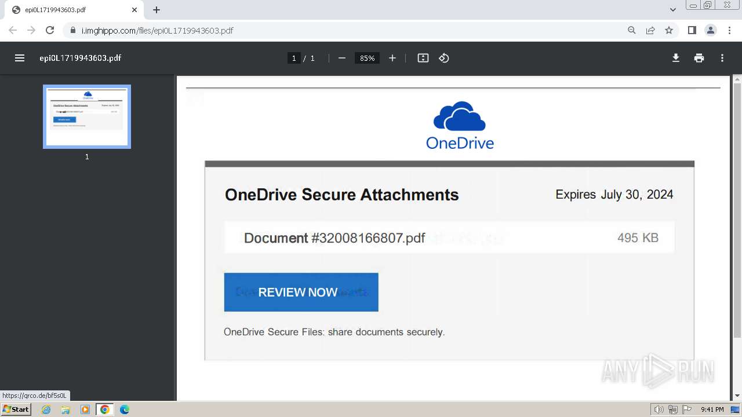Download the PDF file
Viewport: 742px width, 417px height.
point(676,58)
